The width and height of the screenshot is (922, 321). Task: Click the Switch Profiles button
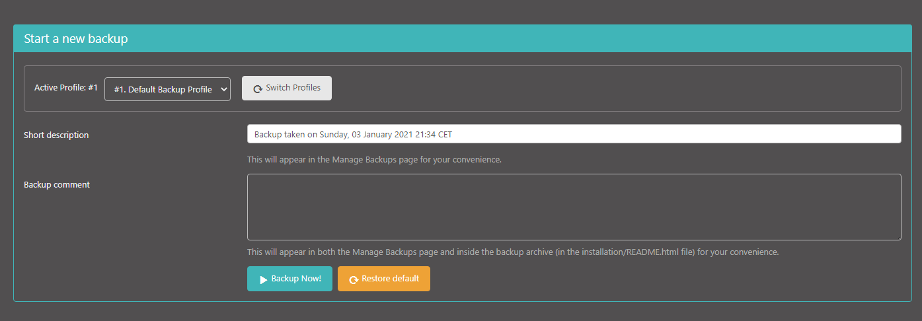[287, 88]
